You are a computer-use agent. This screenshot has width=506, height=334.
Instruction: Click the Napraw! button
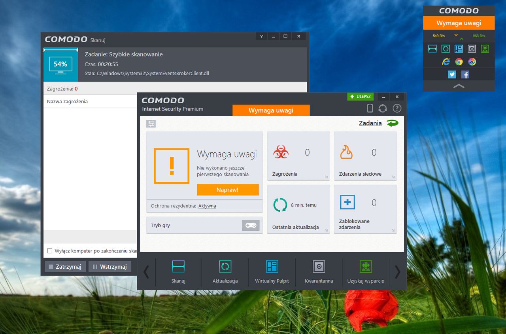point(228,190)
